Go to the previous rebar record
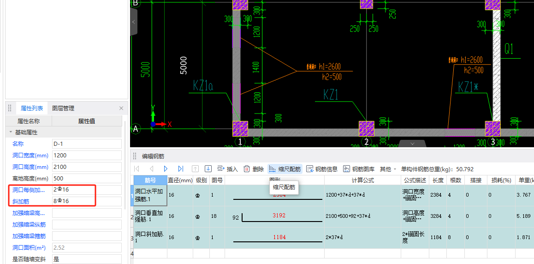The width and height of the screenshot is (534, 264). [152, 168]
